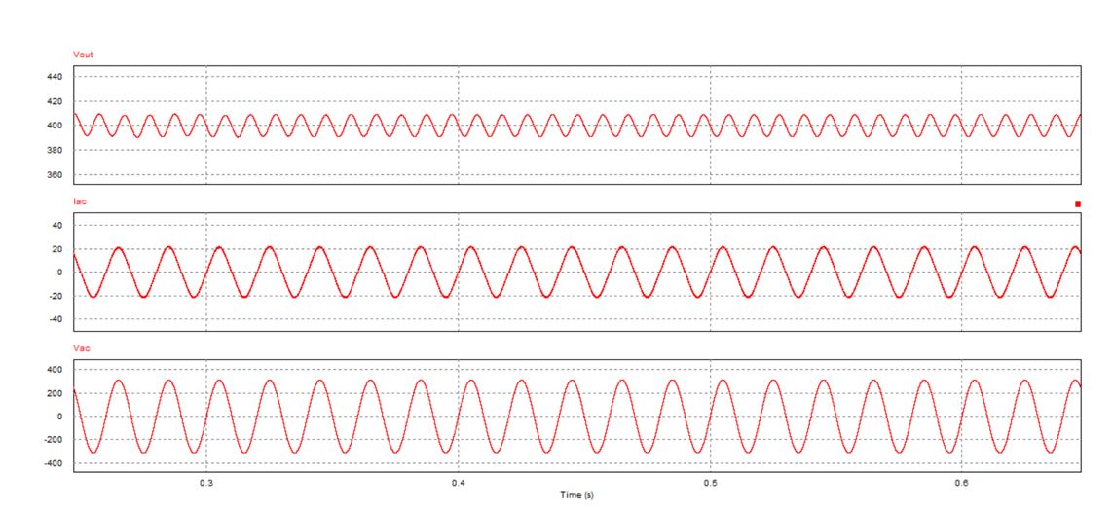The height and width of the screenshot is (509, 1113).
Task: Click the 420 tick on Vout axis
Action: coord(54,101)
